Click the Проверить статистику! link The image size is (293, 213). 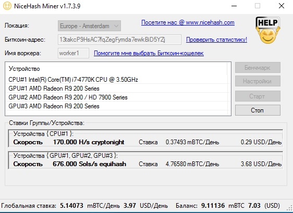point(216,40)
